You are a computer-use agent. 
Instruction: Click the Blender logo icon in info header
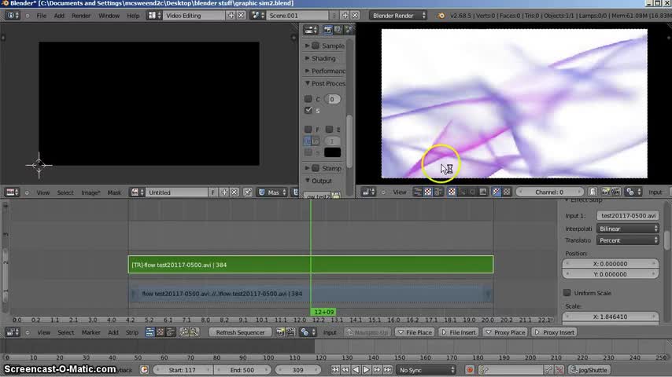(x=441, y=16)
